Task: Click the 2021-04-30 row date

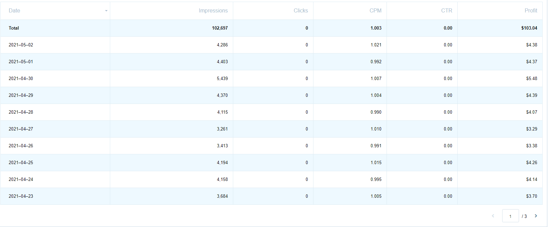Action: (x=21, y=78)
